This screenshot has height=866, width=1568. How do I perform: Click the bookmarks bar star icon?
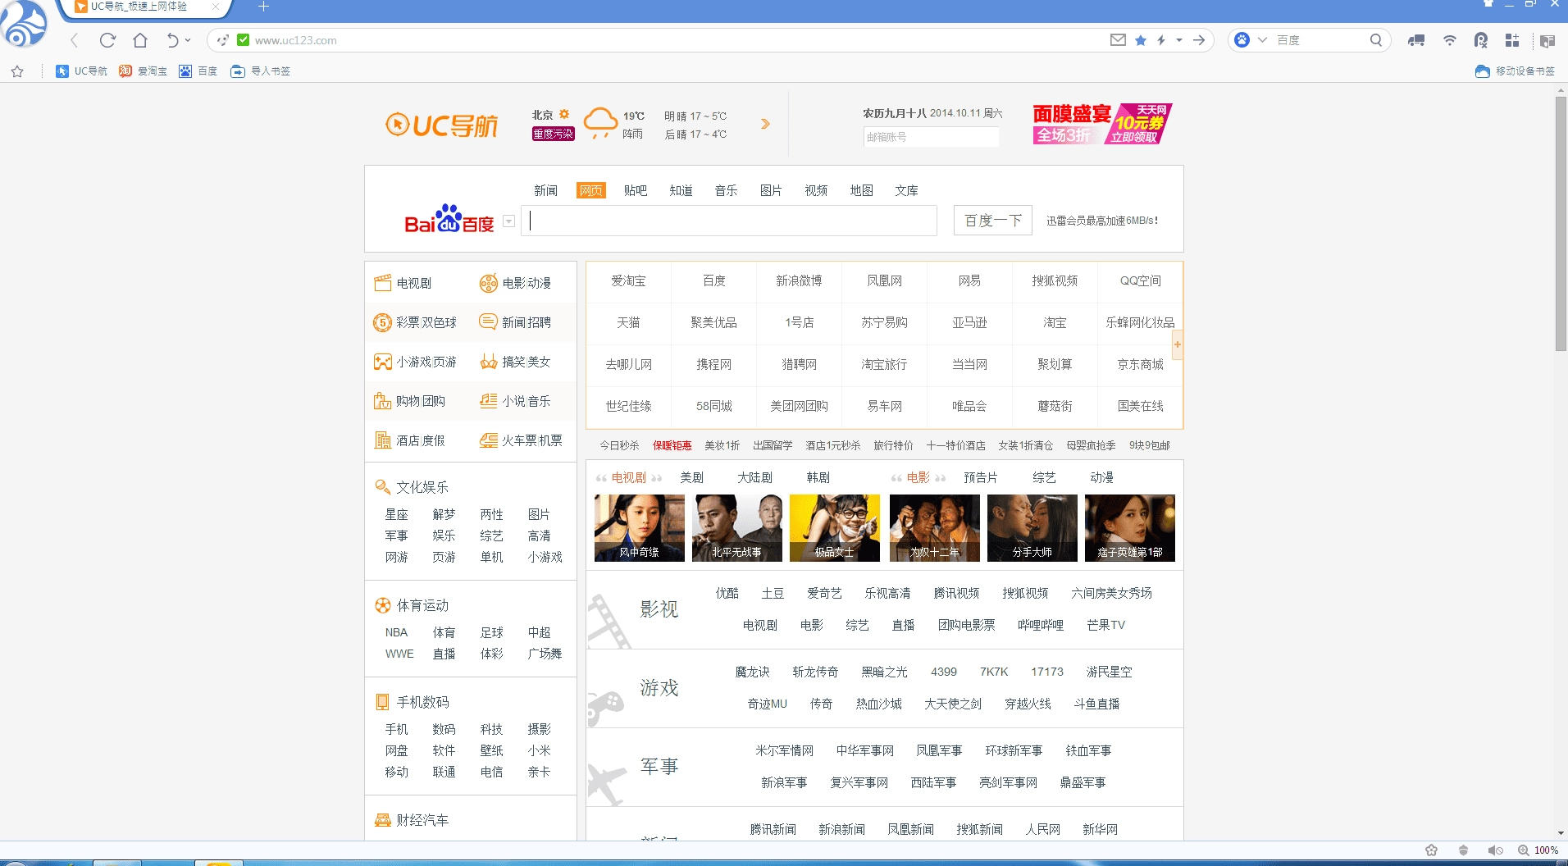coord(17,71)
